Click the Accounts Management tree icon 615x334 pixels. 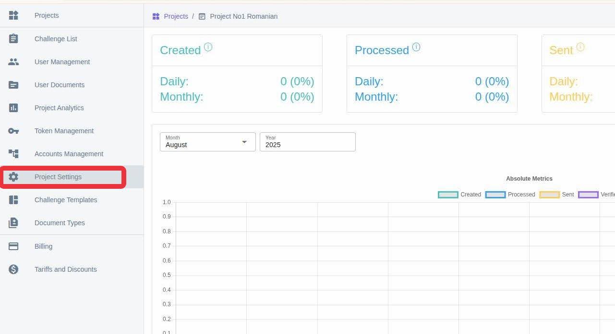point(13,154)
